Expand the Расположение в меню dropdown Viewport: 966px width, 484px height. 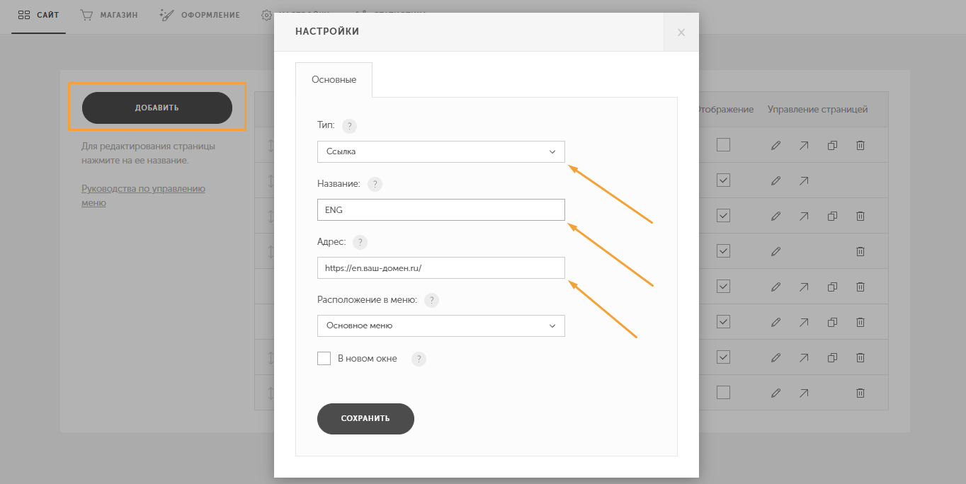pyautogui.click(x=441, y=325)
